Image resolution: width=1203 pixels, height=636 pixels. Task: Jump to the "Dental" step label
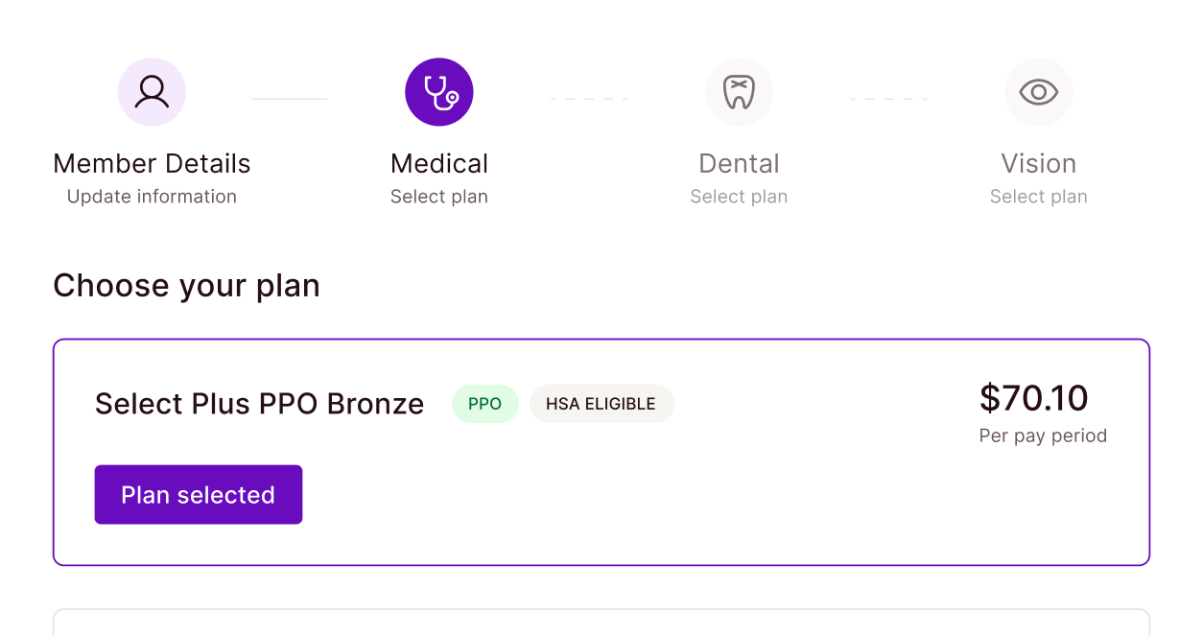pyautogui.click(x=739, y=164)
